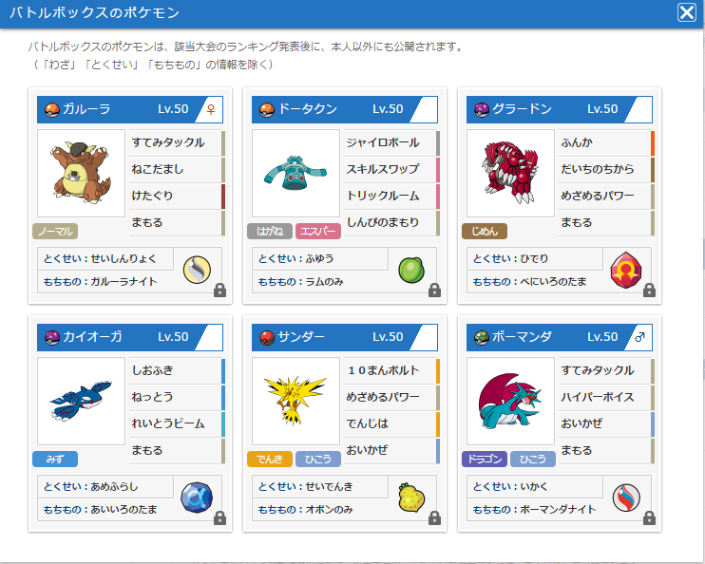This screenshot has height=564, width=705.
Task: Click the カイオーガ Pokémon sprite image
Action: [81, 401]
